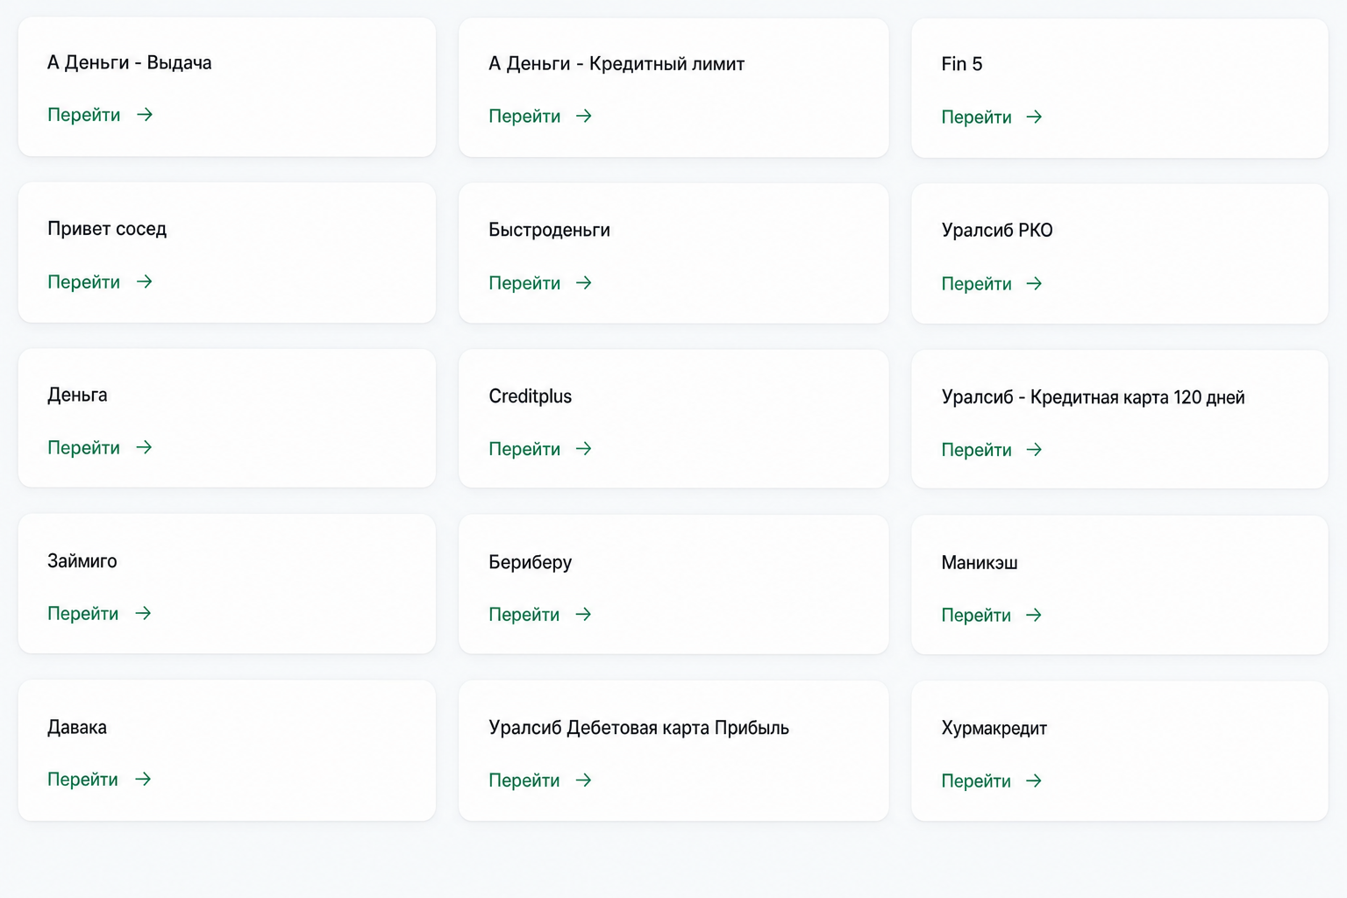Click the arrow icon under Маникэш
The height and width of the screenshot is (898, 1347).
click(x=1034, y=615)
